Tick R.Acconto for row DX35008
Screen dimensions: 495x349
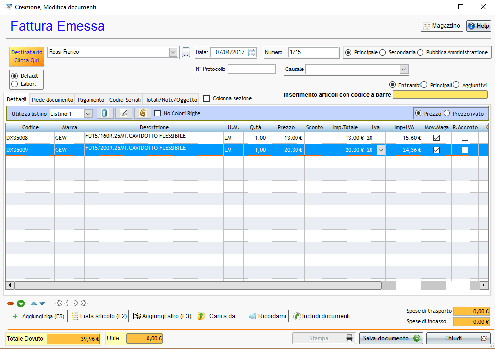[465, 138]
